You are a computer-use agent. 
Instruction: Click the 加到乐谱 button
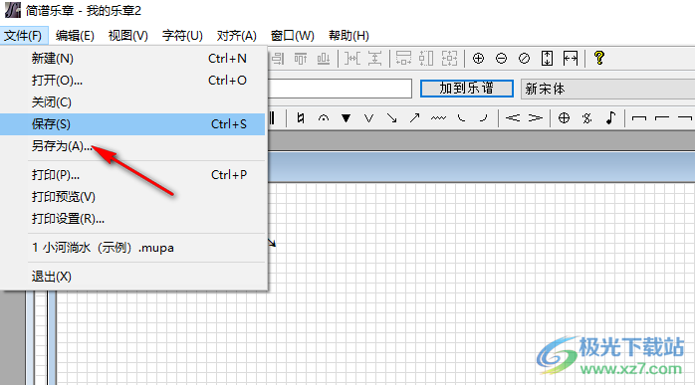467,89
